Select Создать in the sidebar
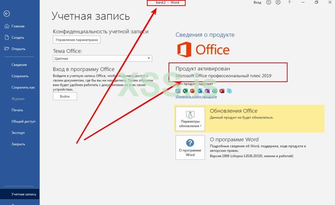This screenshot has height=205, width=335. (18, 38)
